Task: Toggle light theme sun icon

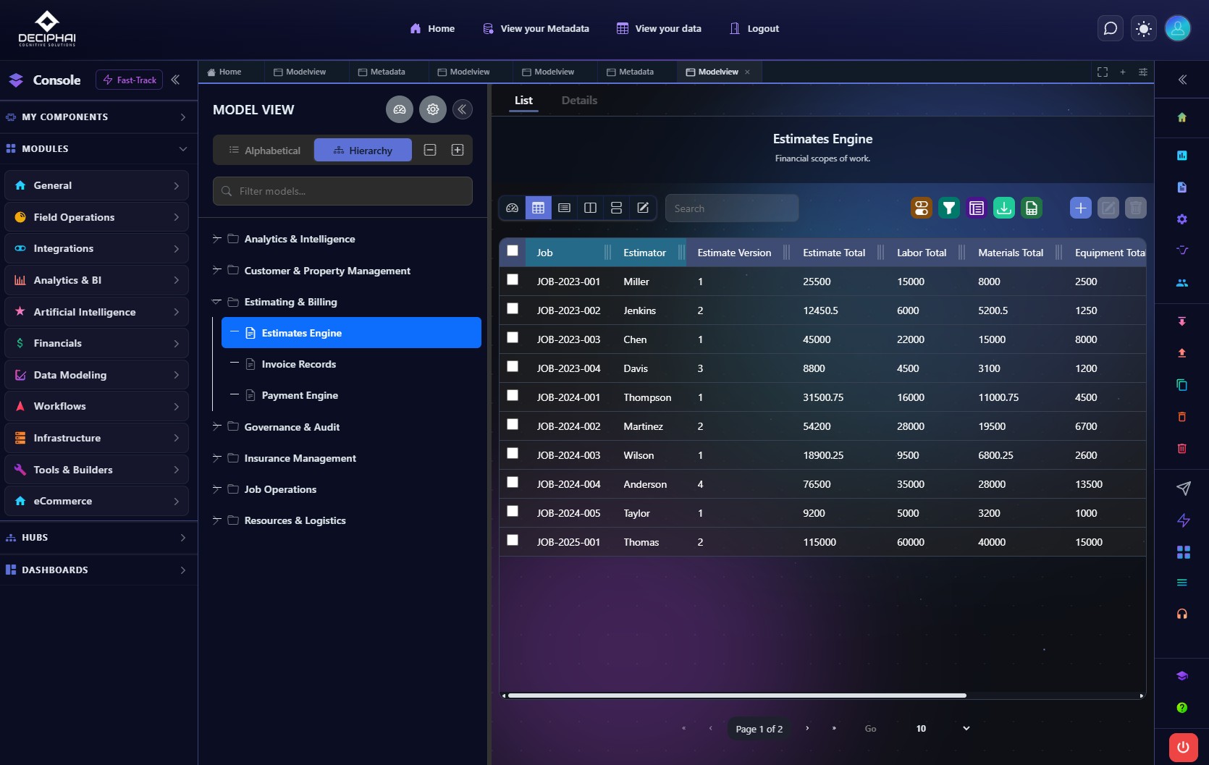Action: point(1144,29)
